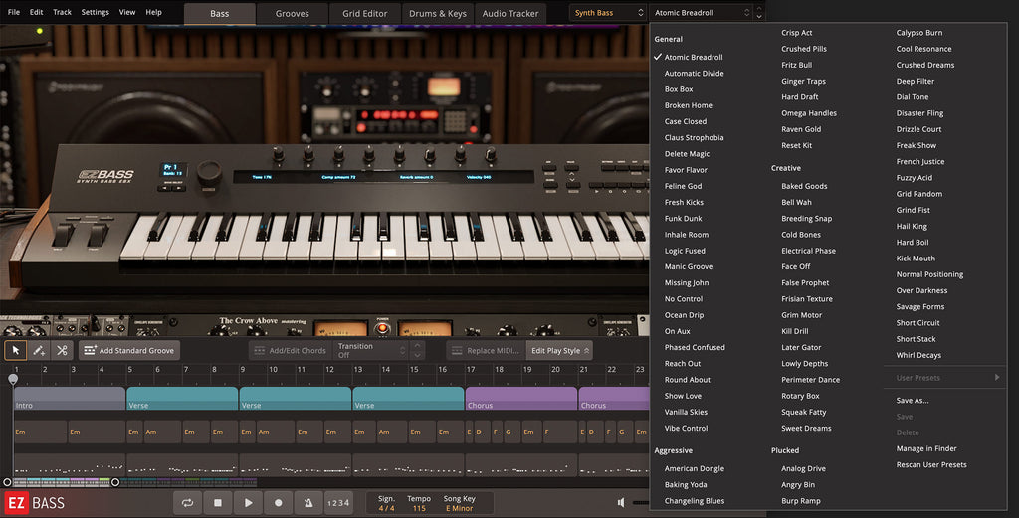Select the pencil draw tool
Viewport: 1019px width, 518px height.
(39, 351)
